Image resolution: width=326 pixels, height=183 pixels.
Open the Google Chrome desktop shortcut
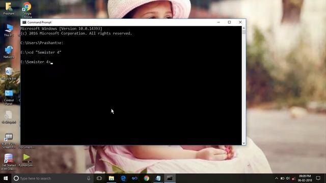coord(27,10)
